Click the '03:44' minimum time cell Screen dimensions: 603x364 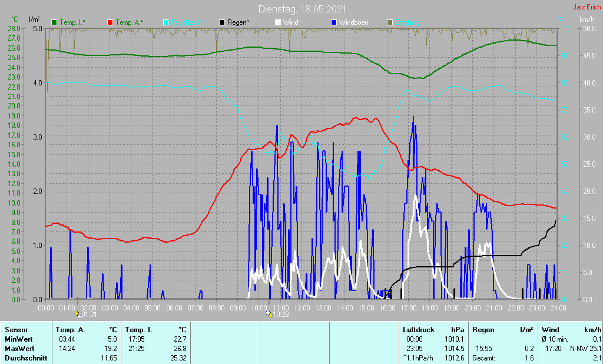pos(67,339)
